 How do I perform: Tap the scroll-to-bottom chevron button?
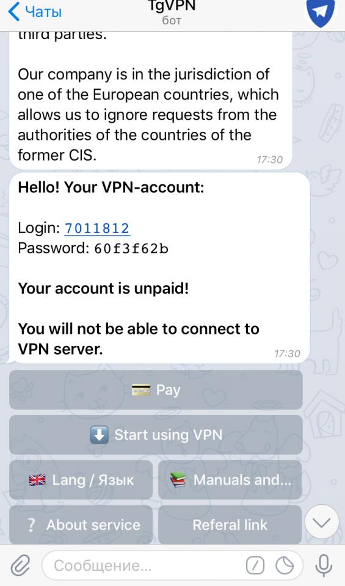pos(322,522)
